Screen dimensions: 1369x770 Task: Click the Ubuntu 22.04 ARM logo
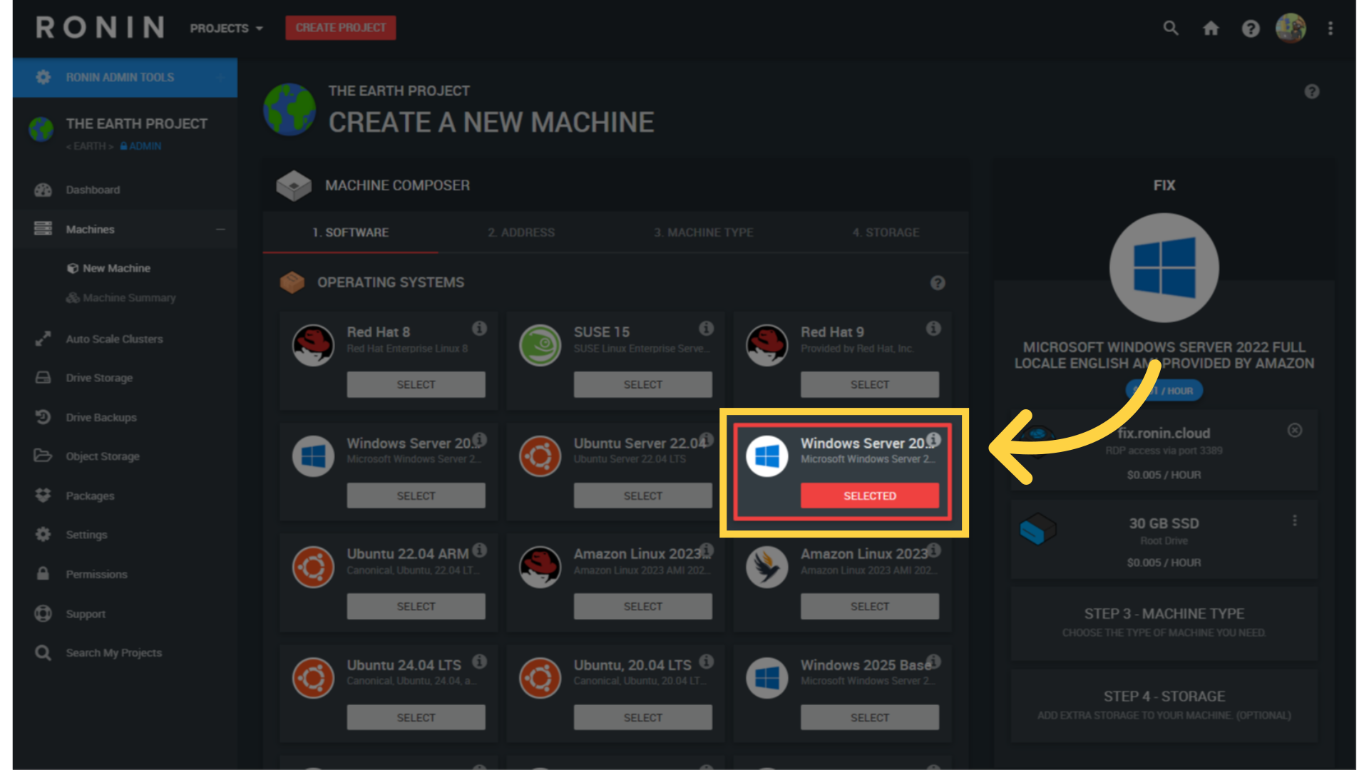coord(313,567)
